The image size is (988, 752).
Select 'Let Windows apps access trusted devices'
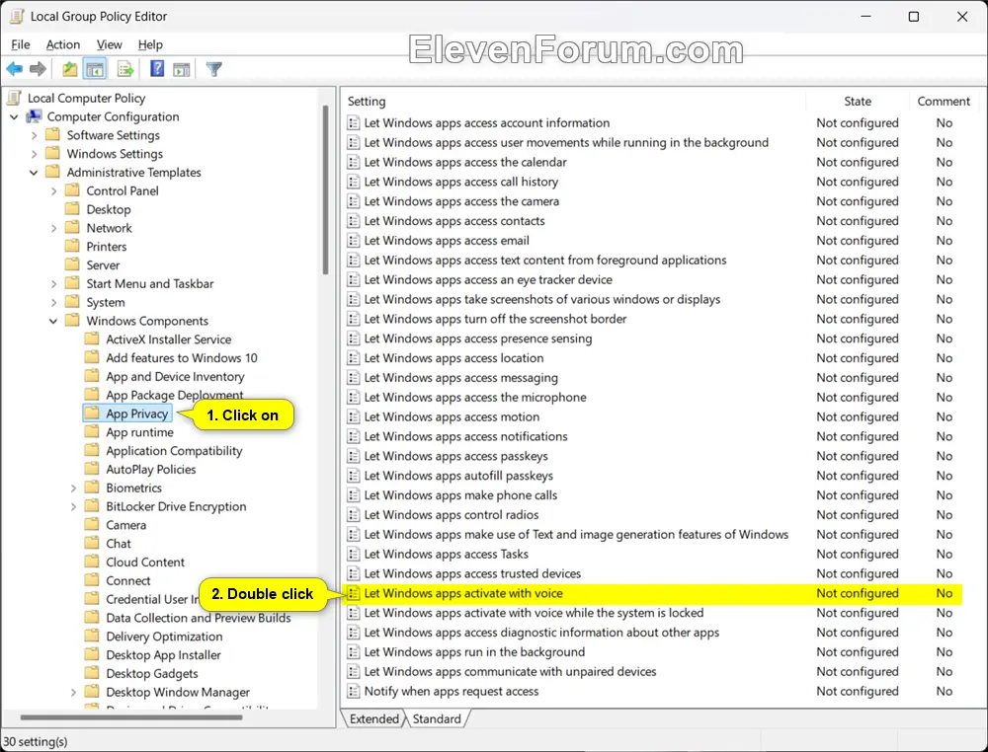pyautogui.click(x=472, y=573)
